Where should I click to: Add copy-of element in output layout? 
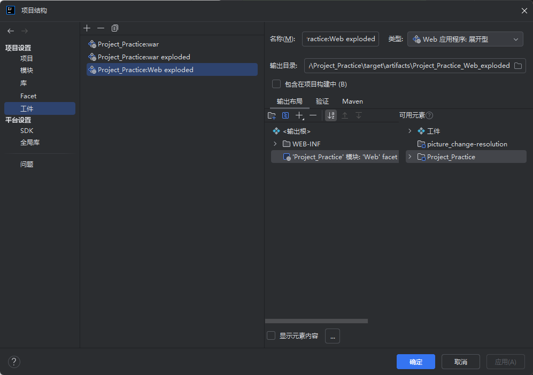[x=299, y=115]
